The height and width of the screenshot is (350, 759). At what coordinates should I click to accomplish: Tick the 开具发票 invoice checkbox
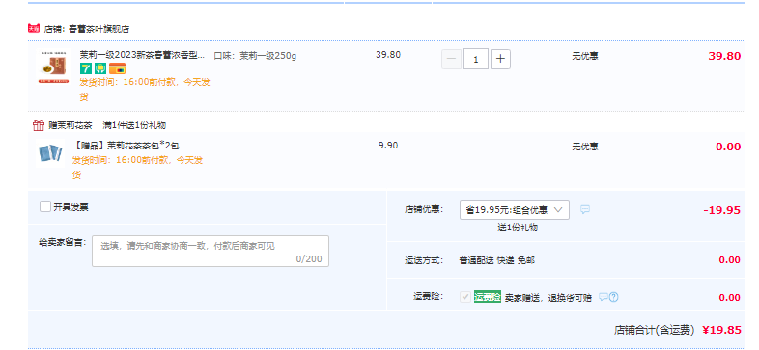(45, 207)
